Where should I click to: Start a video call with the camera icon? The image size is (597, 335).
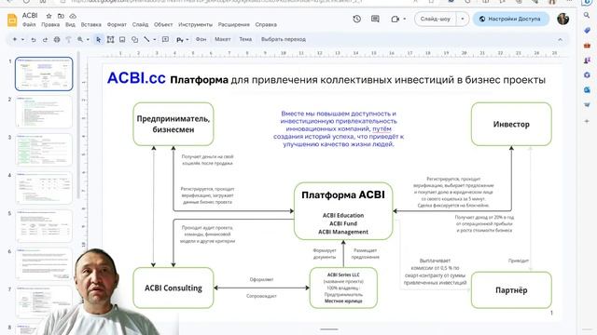396,19
